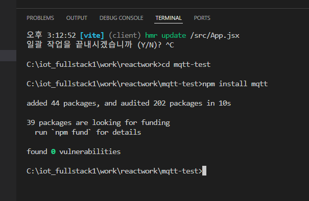This screenshot has height=201, width=309.
Task: Click the "npm install mqtt" command text
Action: [x=235, y=84]
